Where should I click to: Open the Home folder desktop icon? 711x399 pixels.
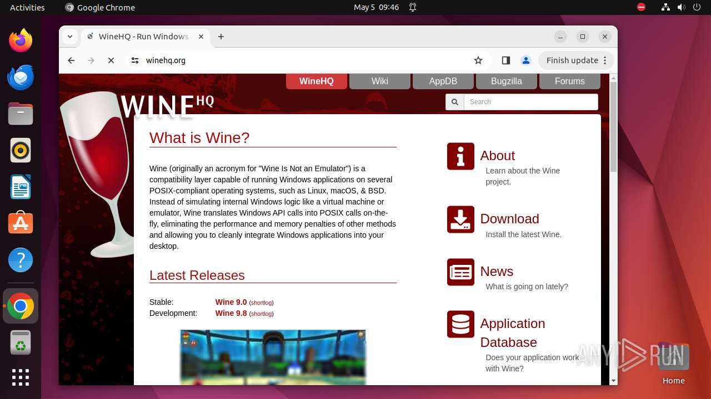[x=673, y=363]
